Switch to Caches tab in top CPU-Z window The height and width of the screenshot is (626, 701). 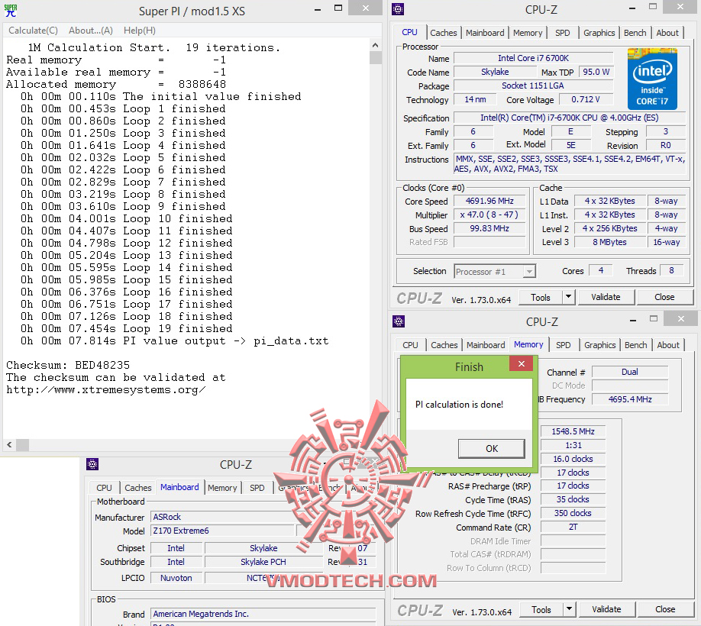click(444, 33)
